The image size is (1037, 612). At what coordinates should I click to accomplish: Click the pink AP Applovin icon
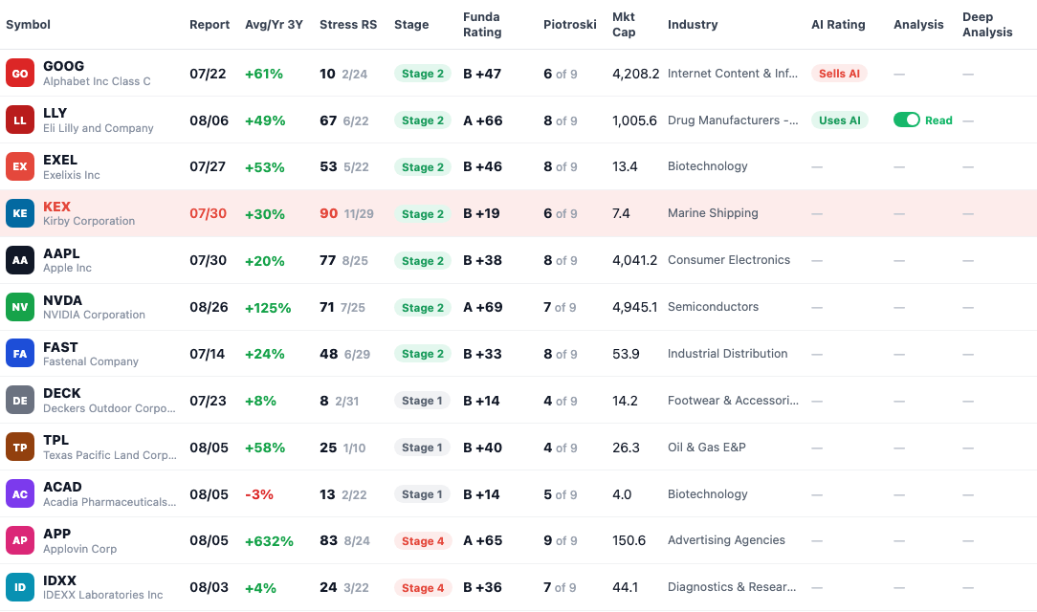20,540
